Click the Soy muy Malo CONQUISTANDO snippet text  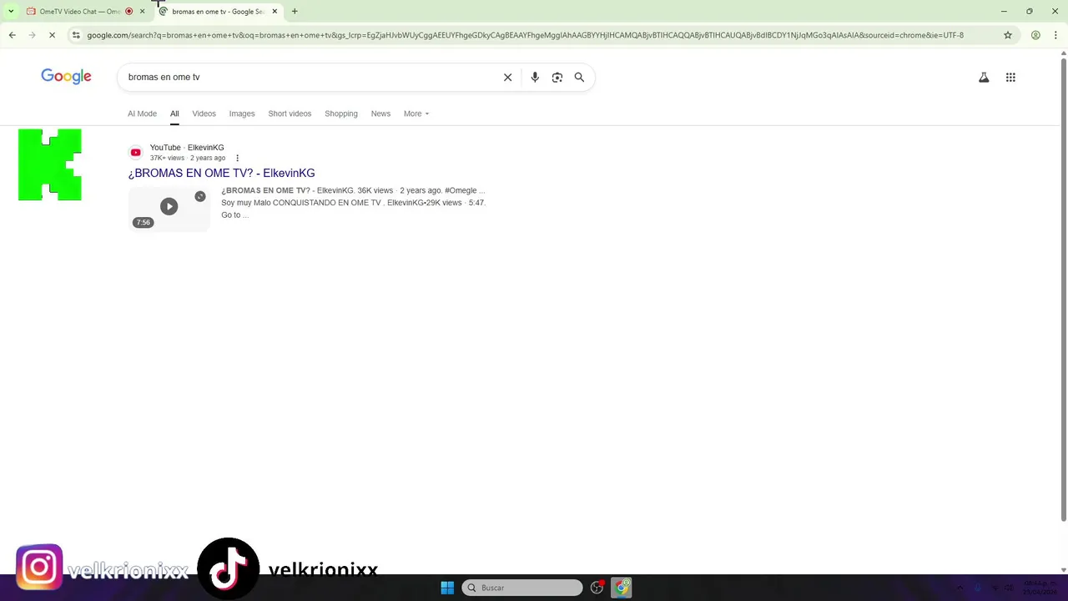[300, 203]
